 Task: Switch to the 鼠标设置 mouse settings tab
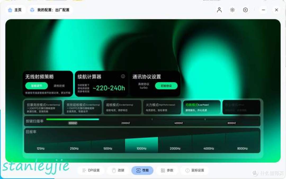(x=195, y=170)
